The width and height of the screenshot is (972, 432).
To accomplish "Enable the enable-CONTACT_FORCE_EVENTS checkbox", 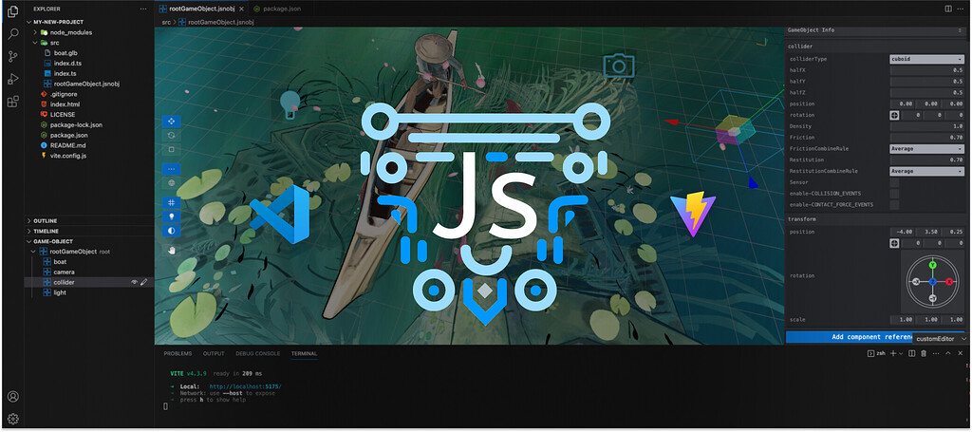I will tap(894, 204).
